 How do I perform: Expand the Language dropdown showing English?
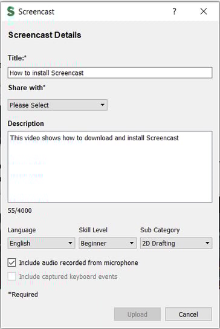41,243
